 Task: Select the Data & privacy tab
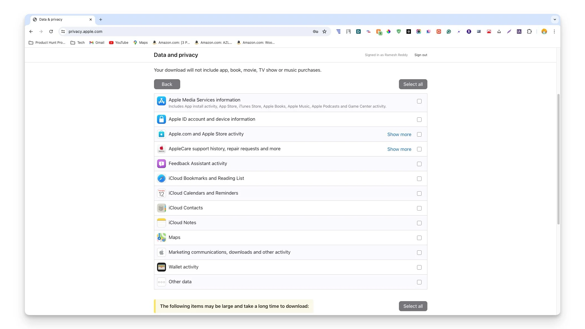point(62,20)
